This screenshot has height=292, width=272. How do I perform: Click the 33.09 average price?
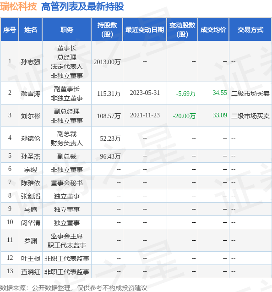(220, 115)
